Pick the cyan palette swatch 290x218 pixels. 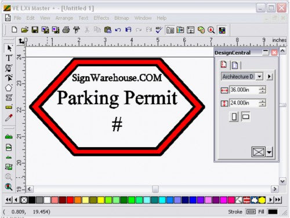[162, 200]
